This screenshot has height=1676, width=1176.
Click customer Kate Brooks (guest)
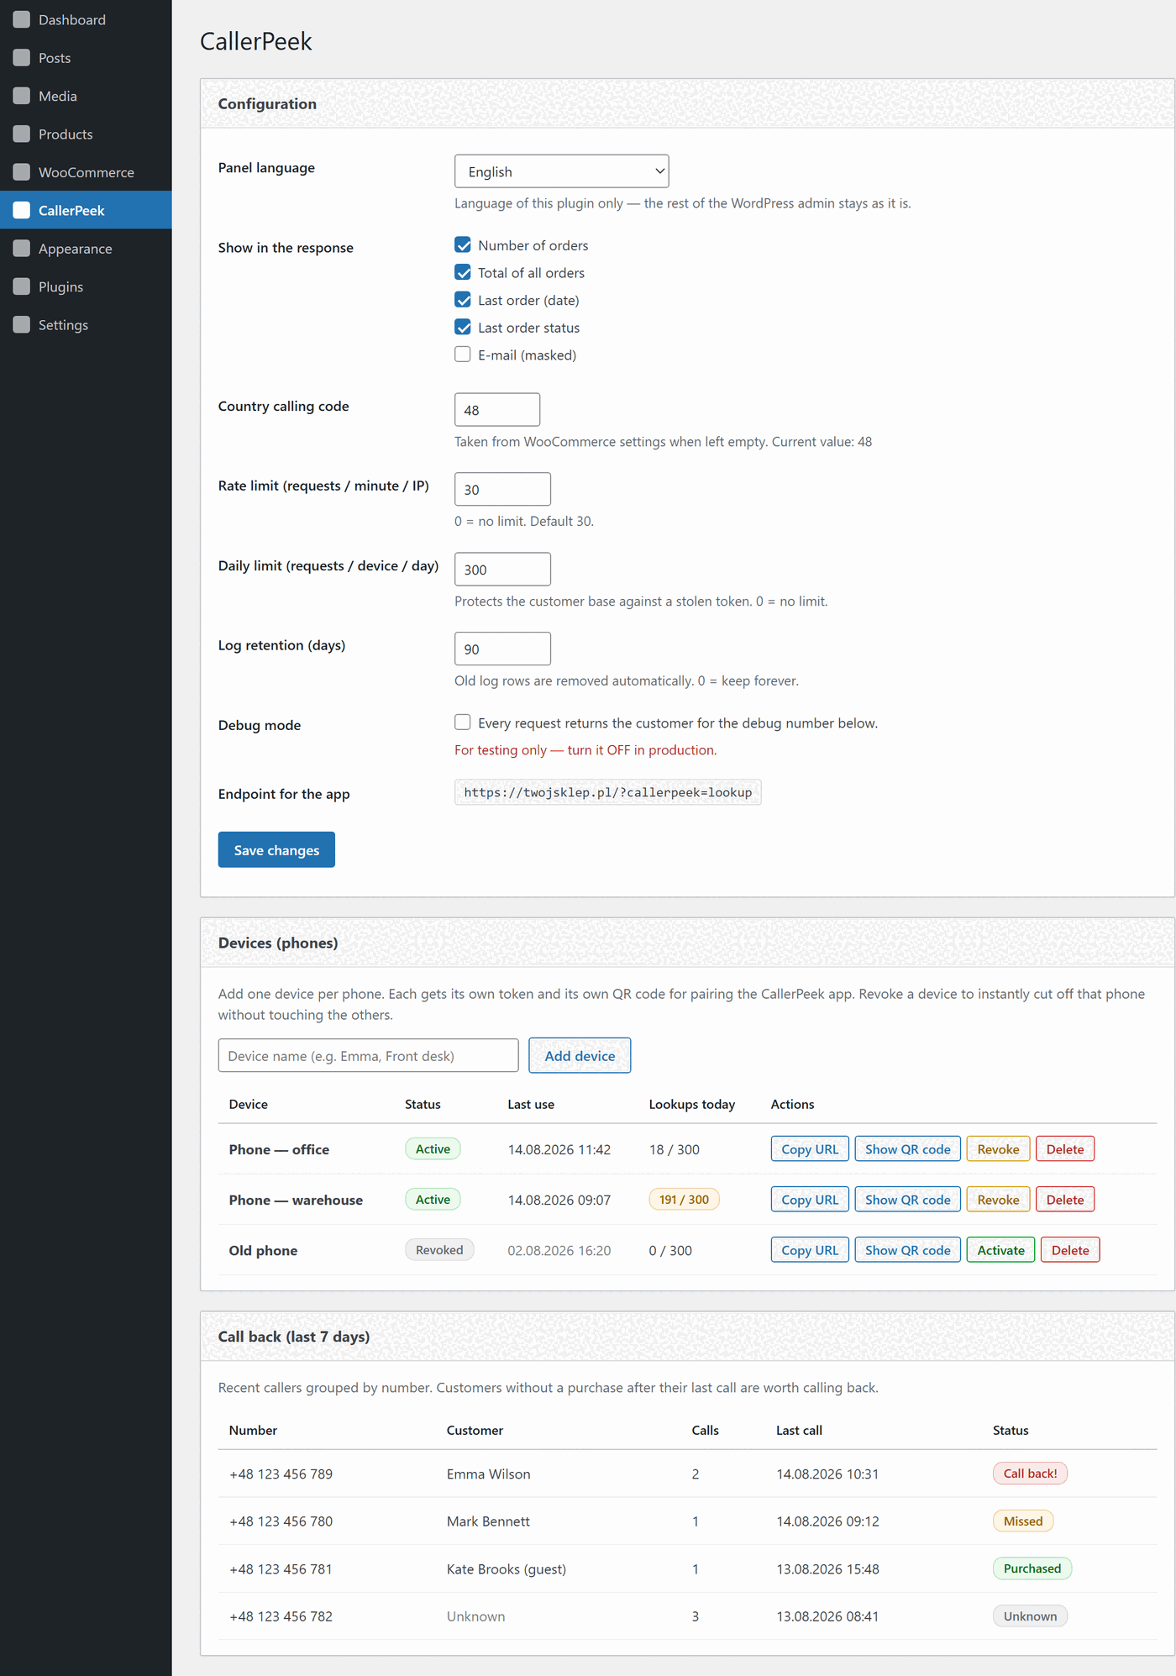point(507,1568)
